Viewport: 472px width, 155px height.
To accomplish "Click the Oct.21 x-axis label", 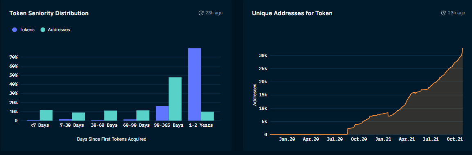I will click(x=454, y=139).
